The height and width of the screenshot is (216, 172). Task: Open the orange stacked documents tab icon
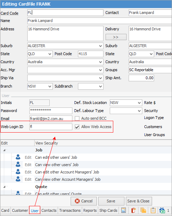(x=143, y=210)
